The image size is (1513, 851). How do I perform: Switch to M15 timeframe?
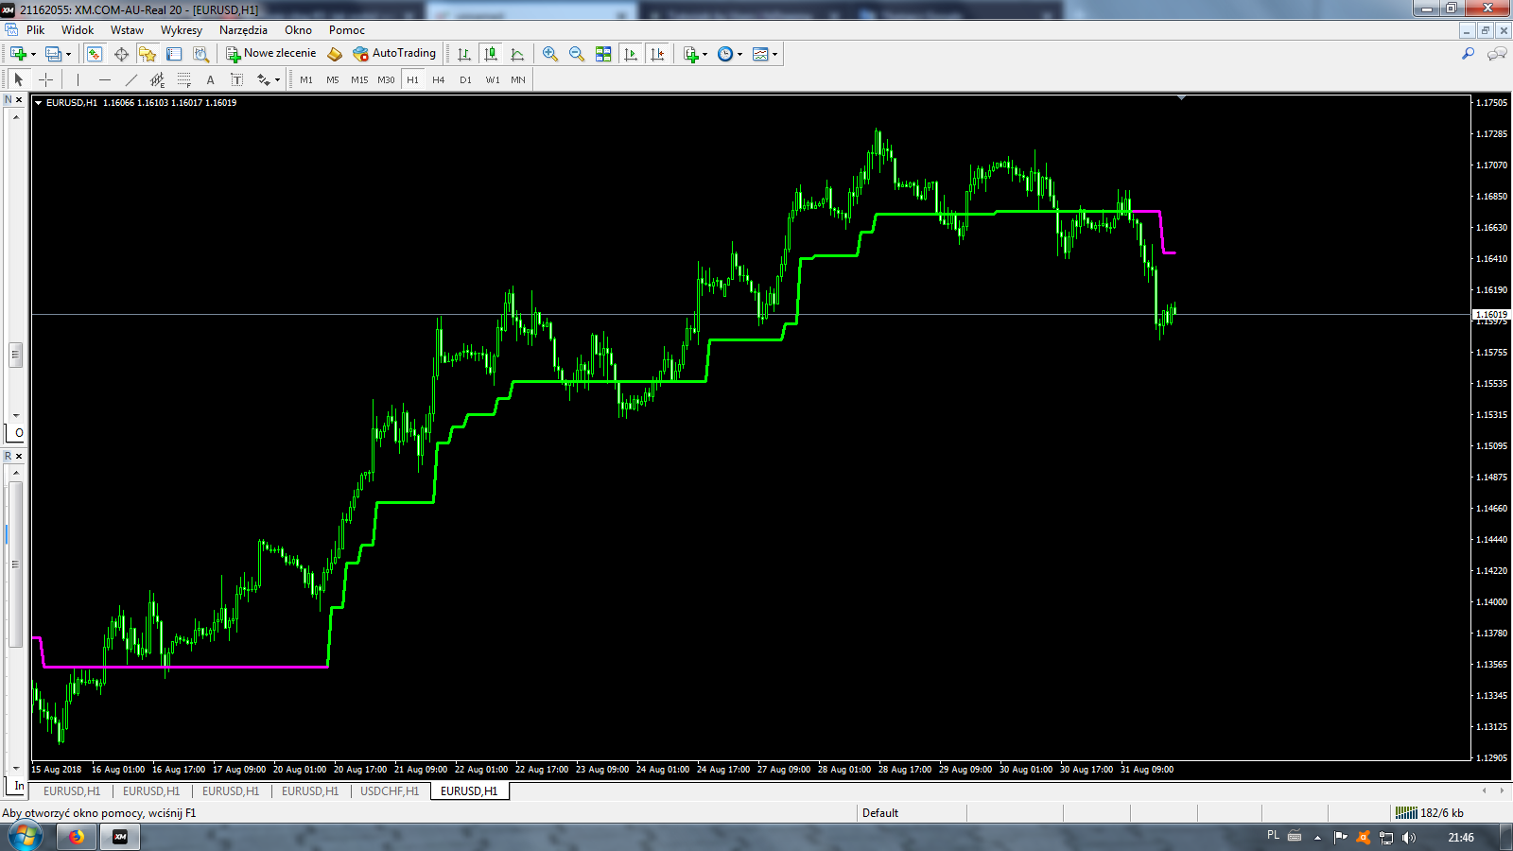359,80
